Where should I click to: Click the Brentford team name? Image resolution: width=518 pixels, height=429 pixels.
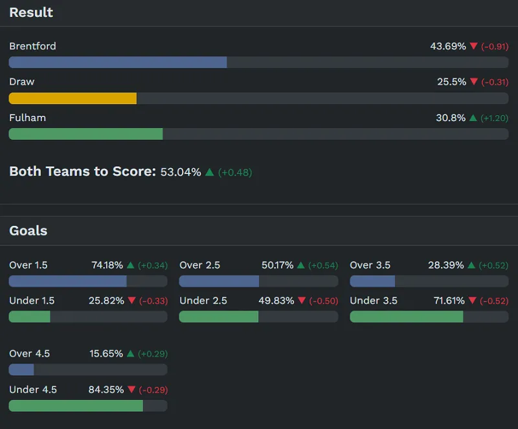pyautogui.click(x=32, y=46)
